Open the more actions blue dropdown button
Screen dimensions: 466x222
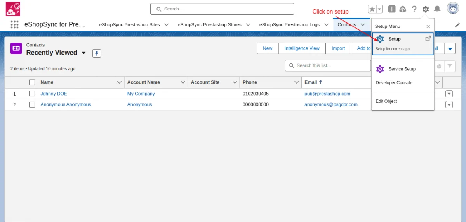[x=450, y=48]
